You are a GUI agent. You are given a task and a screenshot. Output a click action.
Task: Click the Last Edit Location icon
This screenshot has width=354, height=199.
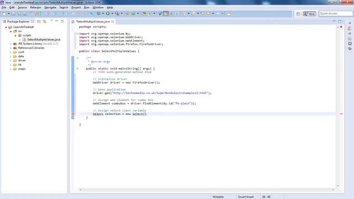point(202,13)
